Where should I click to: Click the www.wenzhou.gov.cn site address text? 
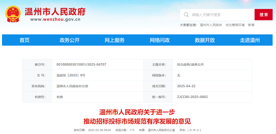click(x=55, y=19)
